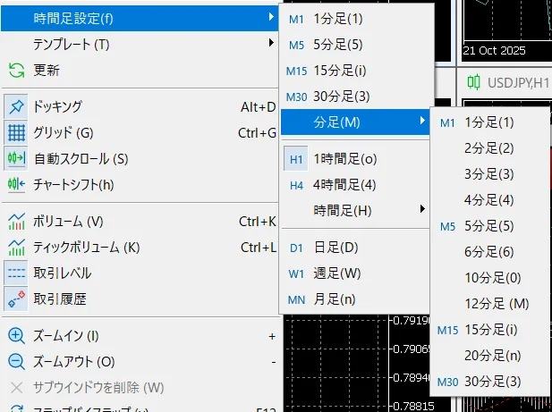Click the docking pin icon

[16, 107]
